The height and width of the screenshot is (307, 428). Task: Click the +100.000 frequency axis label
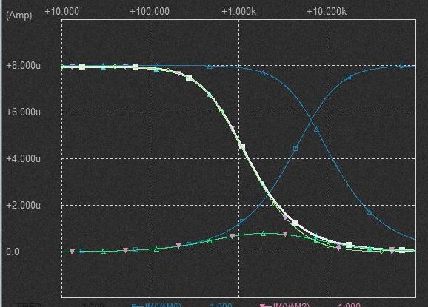150,11
